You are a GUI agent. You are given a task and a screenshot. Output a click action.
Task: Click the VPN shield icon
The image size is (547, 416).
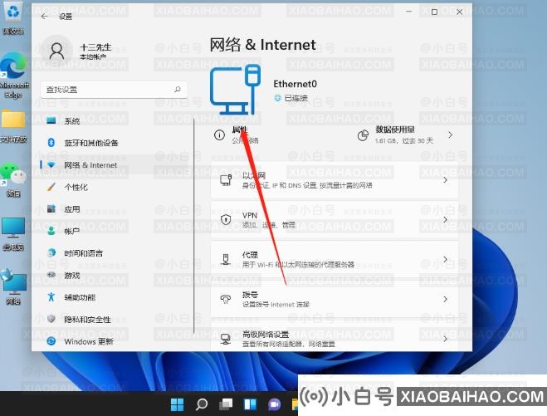click(x=226, y=219)
